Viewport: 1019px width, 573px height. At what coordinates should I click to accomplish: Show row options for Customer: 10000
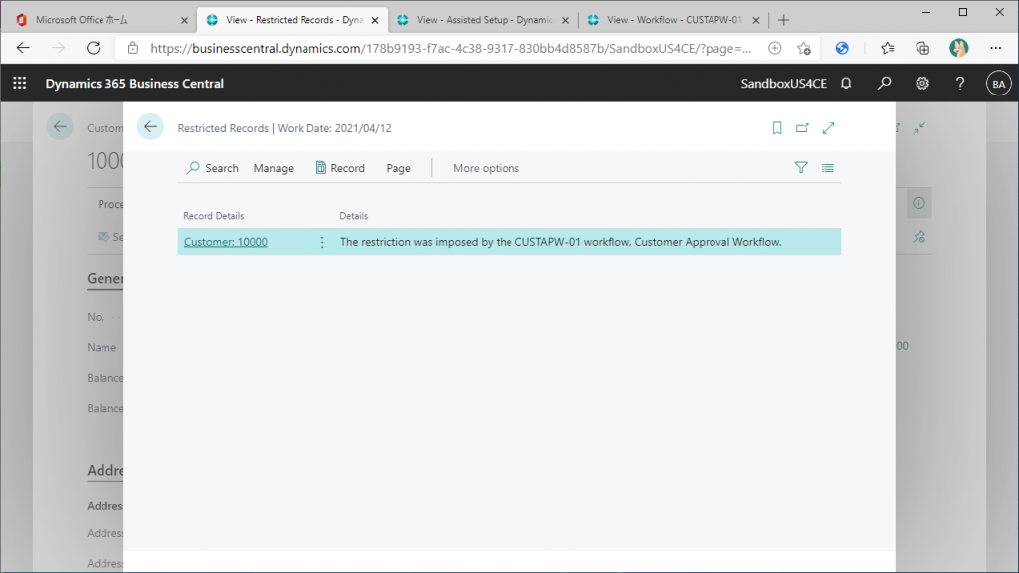tap(321, 242)
